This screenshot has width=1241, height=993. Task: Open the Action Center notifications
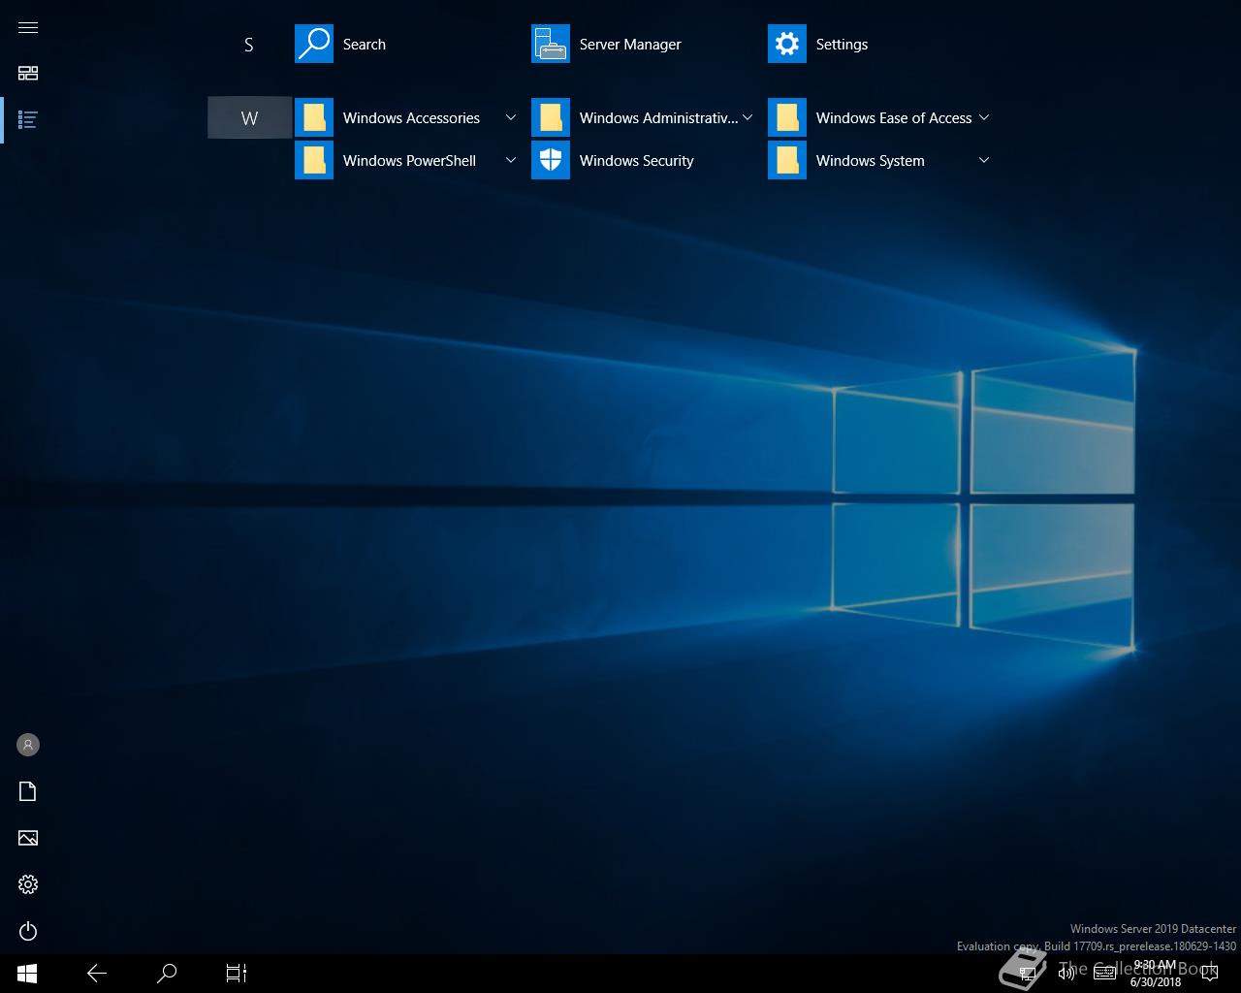pyautogui.click(x=1208, y=973)
